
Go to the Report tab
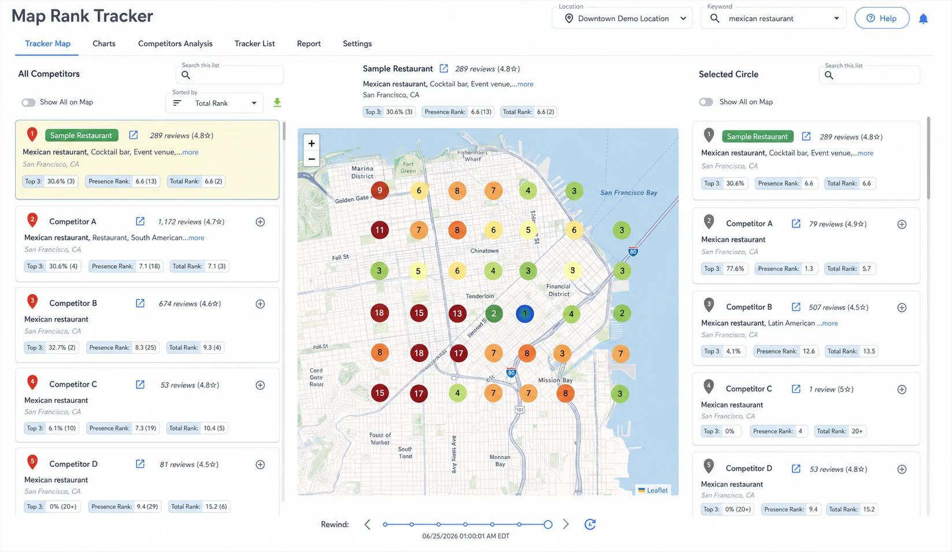click(309, 43)
